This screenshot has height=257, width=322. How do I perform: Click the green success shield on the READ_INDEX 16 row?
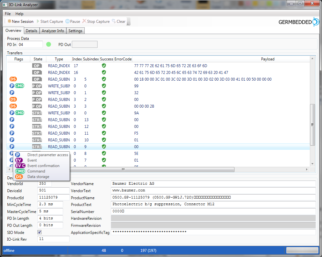pos(104,72)
